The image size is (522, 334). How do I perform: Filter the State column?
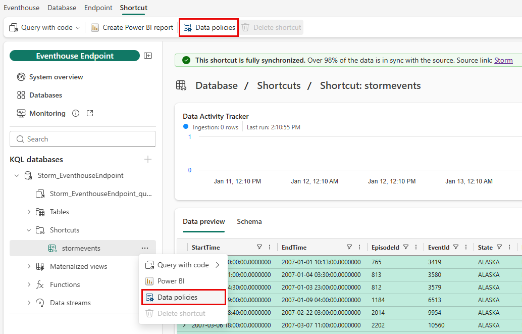(x=499, y=247)
